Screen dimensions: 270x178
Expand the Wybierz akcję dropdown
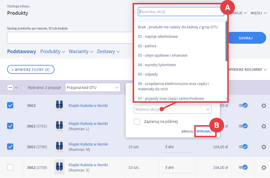click(x=172, y=109)
